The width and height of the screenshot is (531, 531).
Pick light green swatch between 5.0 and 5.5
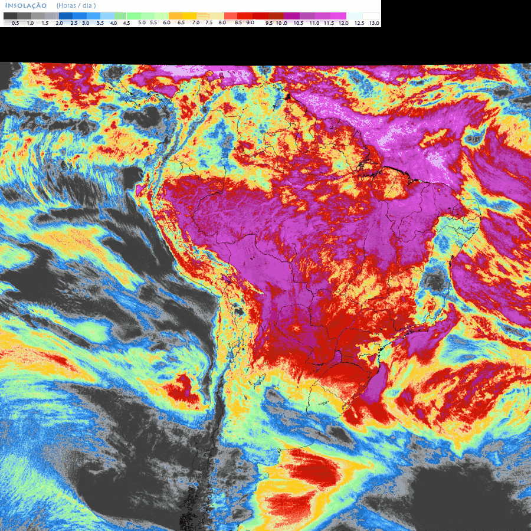pos(147,16)
